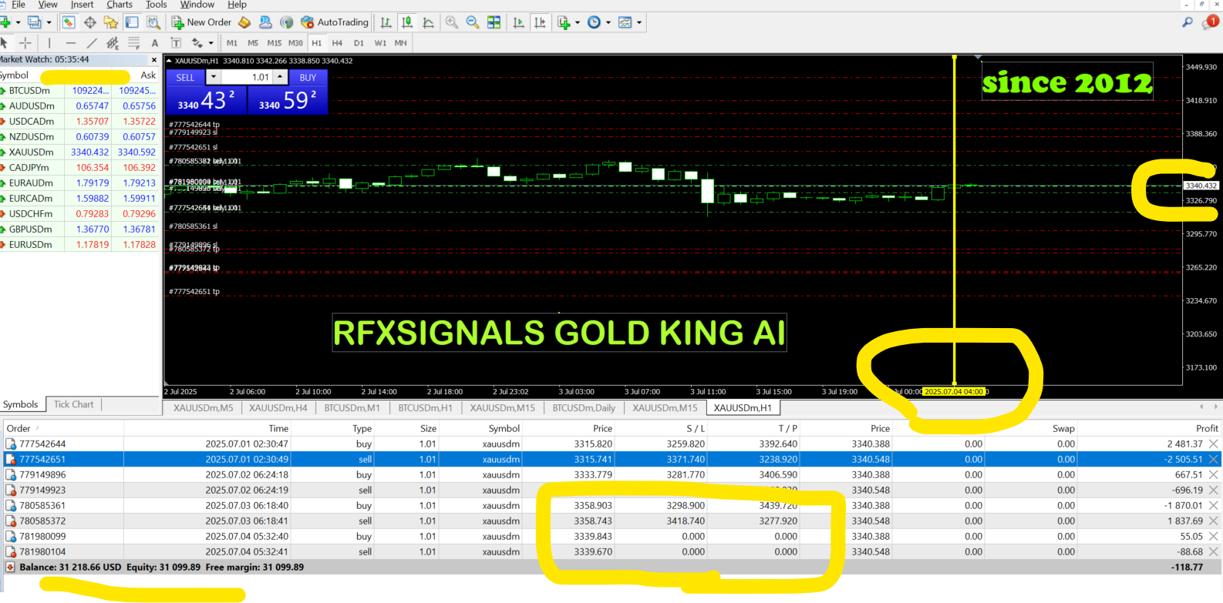Toggle the Chart Shift icon
The width and height of the screenshot is (1223, 603).
point(541,22)
